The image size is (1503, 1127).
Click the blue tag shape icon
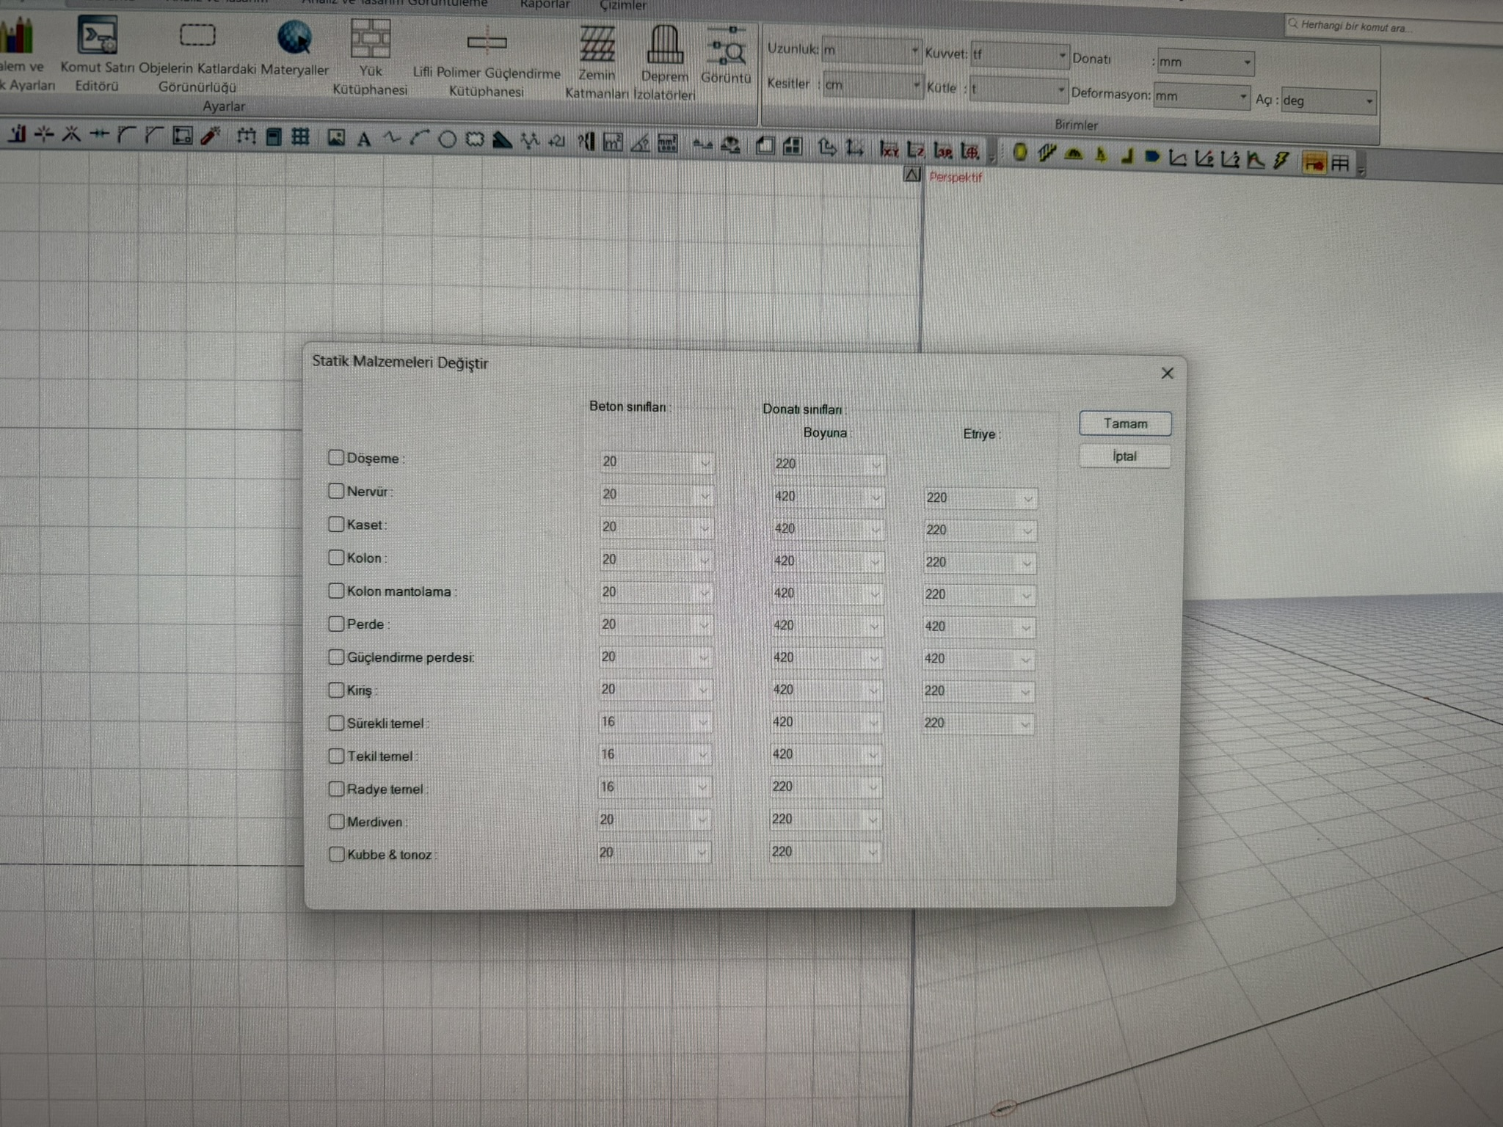[1151, 156]
